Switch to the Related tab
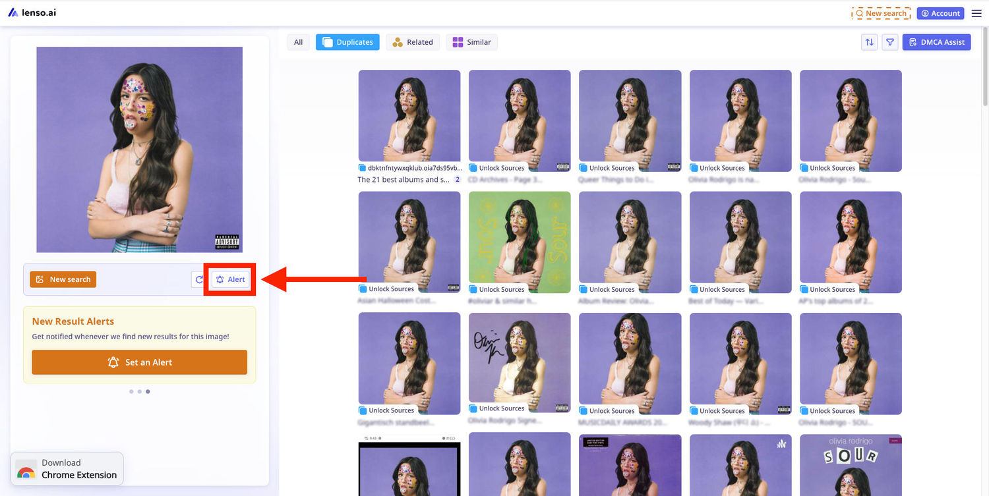 click(413, 42)
